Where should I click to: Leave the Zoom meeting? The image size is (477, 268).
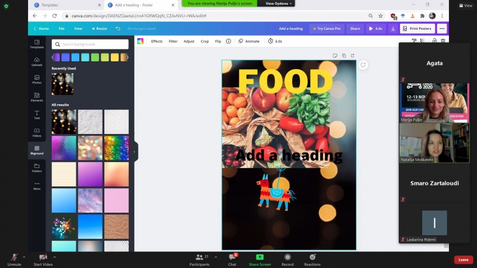pos(463,260)
